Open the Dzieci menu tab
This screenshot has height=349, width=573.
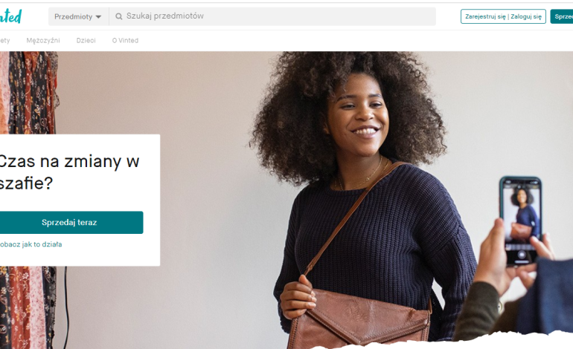coord(86,41)
